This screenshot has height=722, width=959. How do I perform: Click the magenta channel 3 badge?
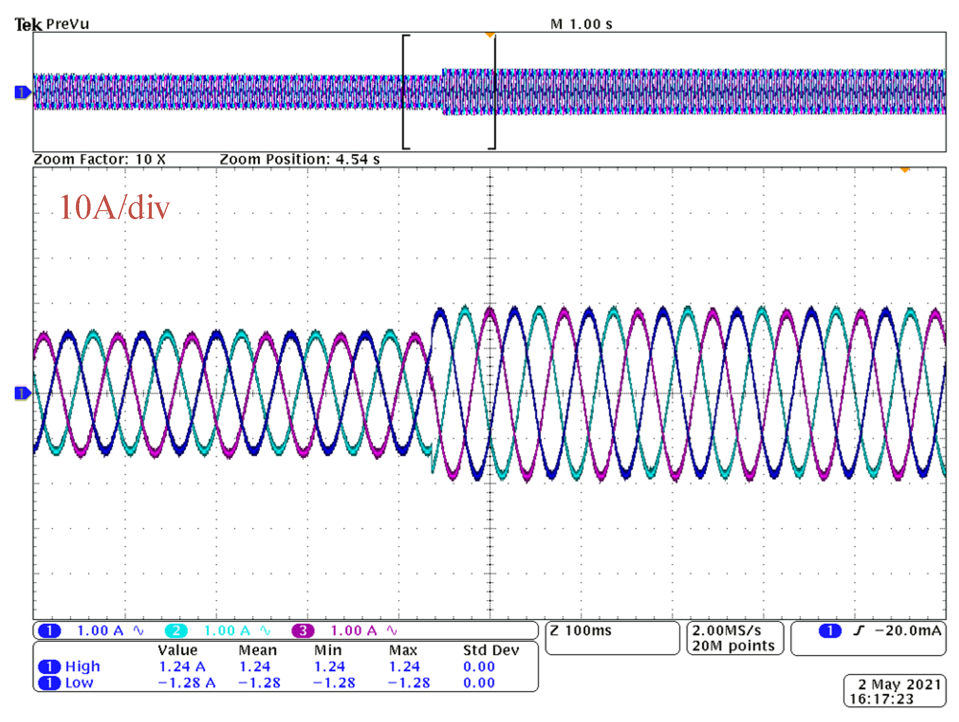303,631
